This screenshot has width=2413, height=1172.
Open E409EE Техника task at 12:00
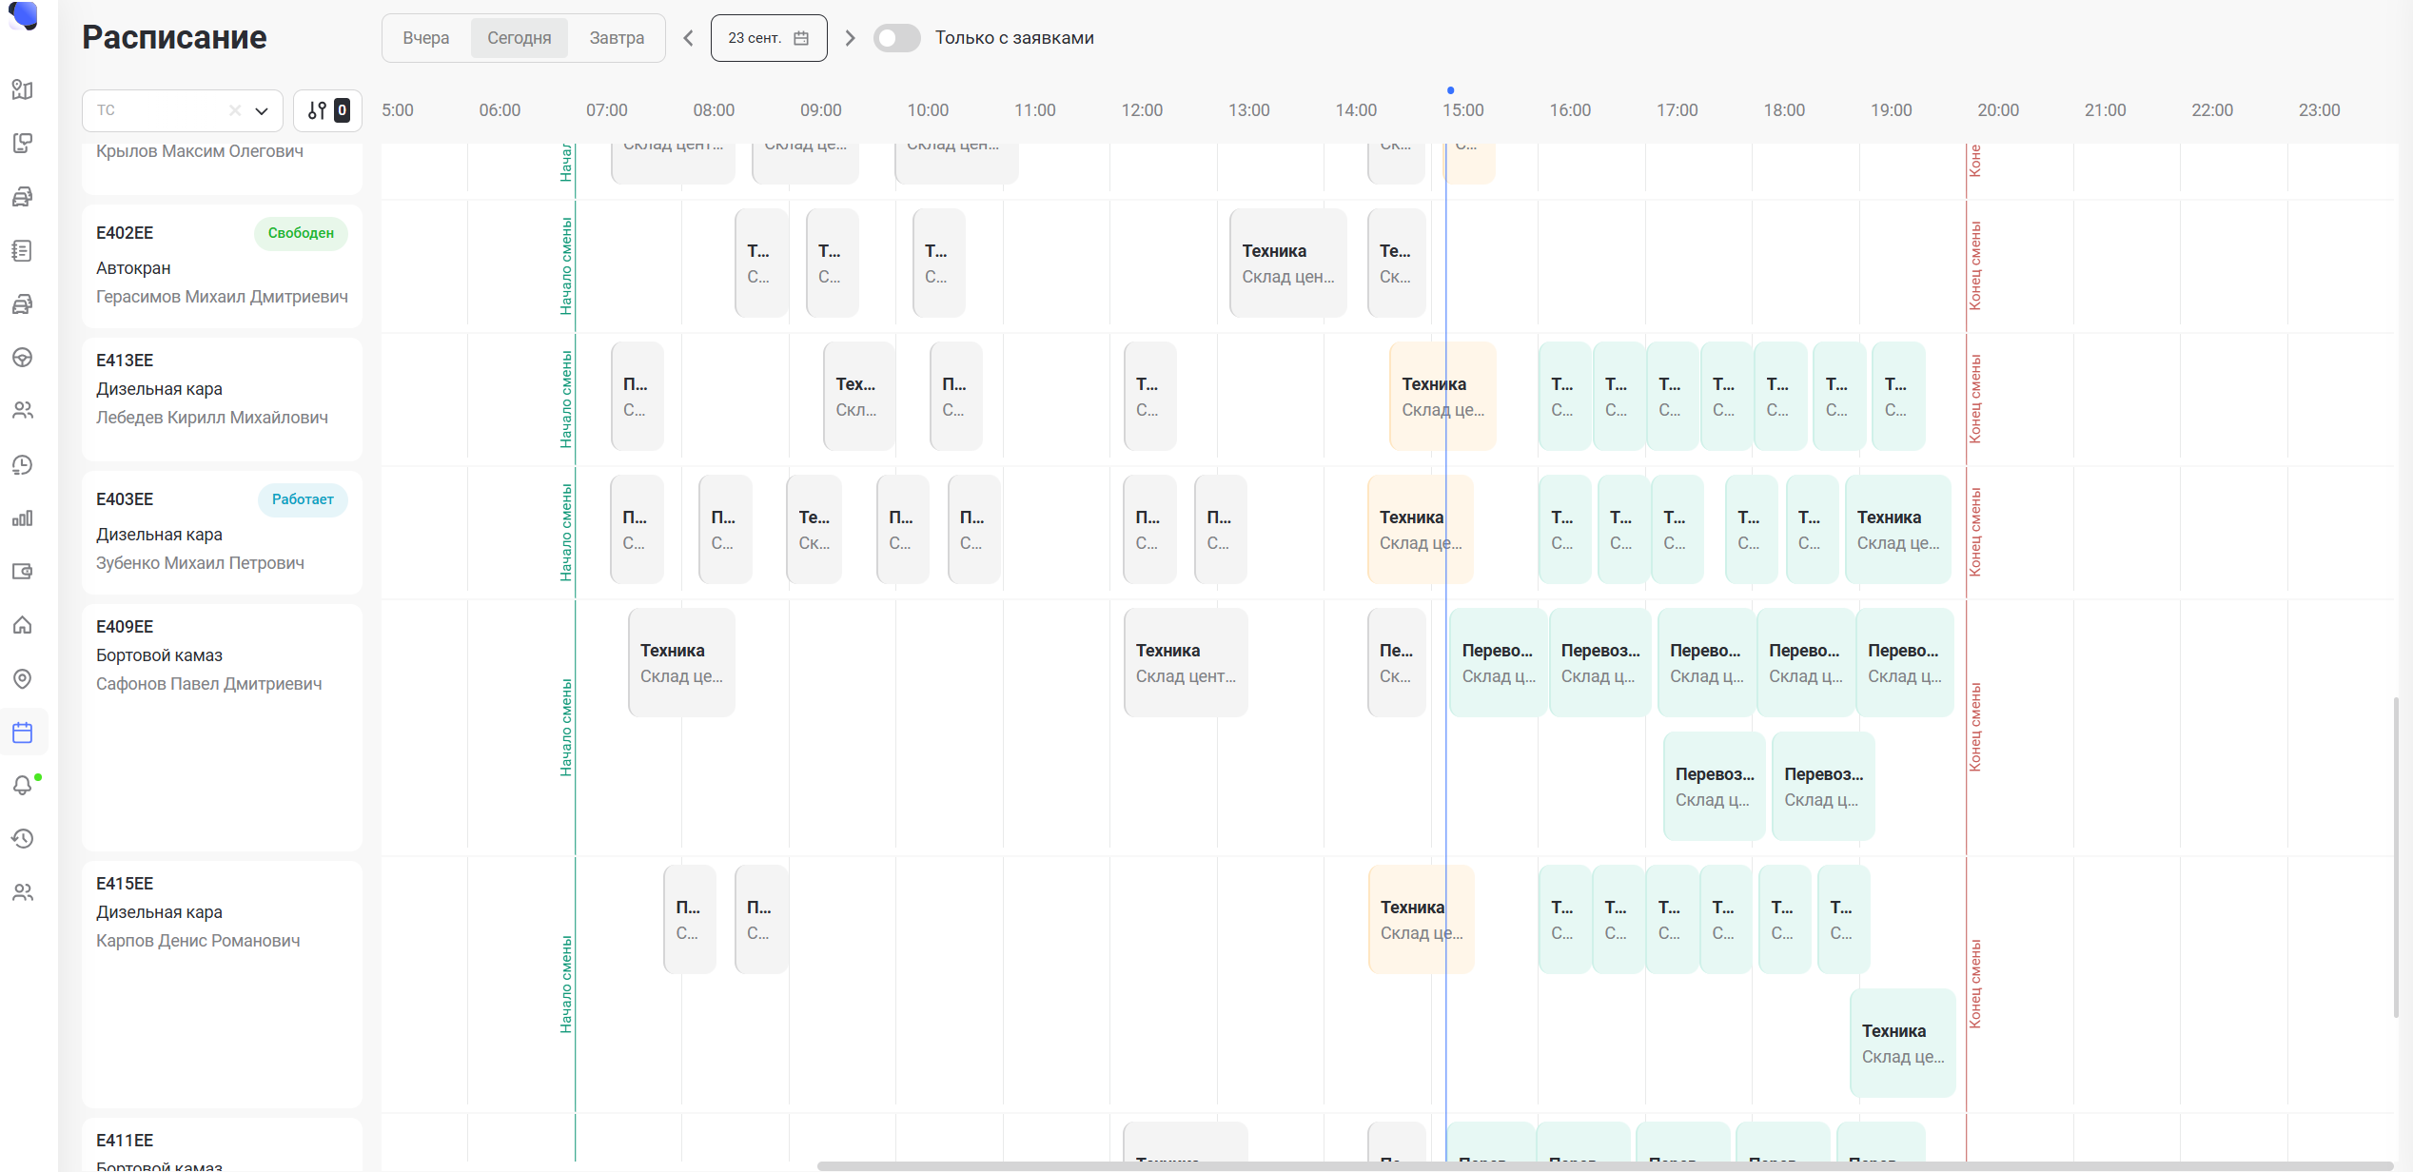[x=1186, y=663]
